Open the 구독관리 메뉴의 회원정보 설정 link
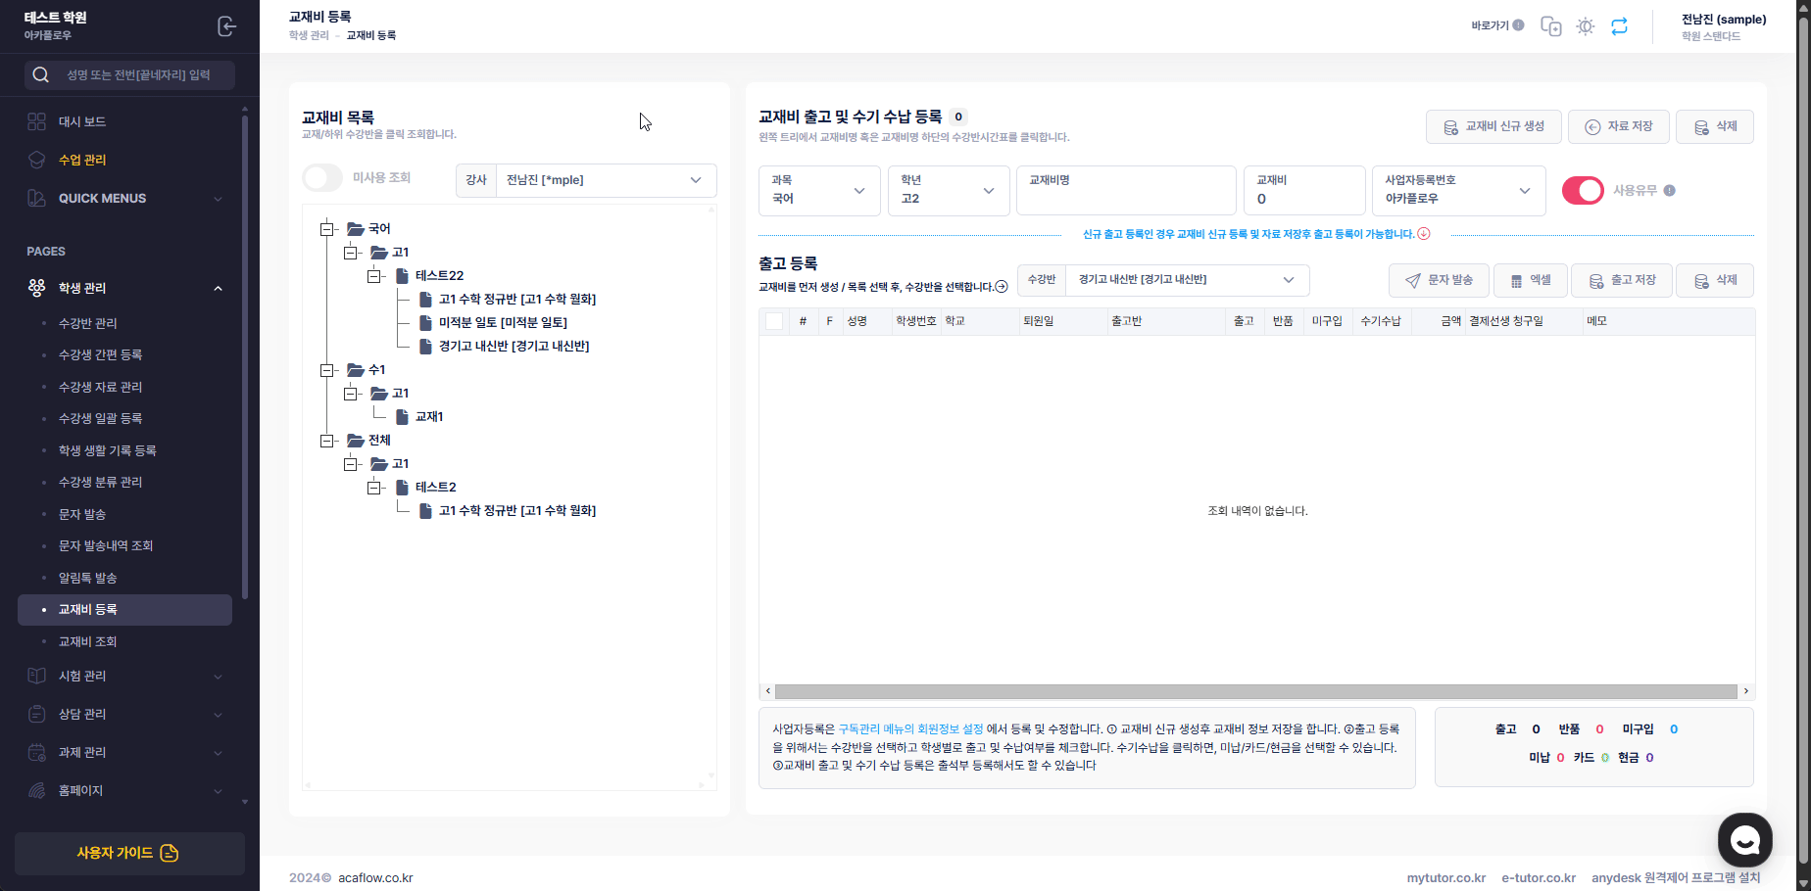 click(x=910, y=729)
